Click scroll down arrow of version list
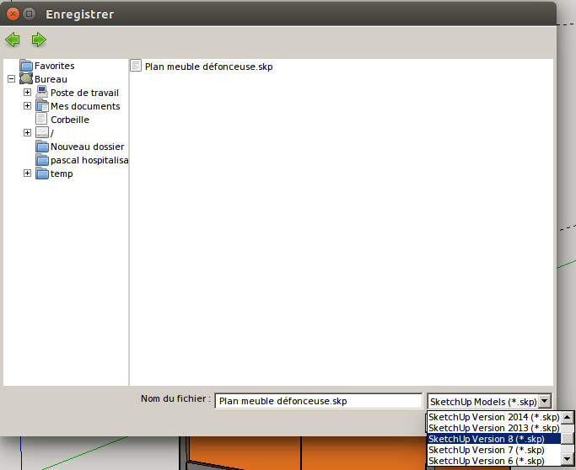 [568, 459]
